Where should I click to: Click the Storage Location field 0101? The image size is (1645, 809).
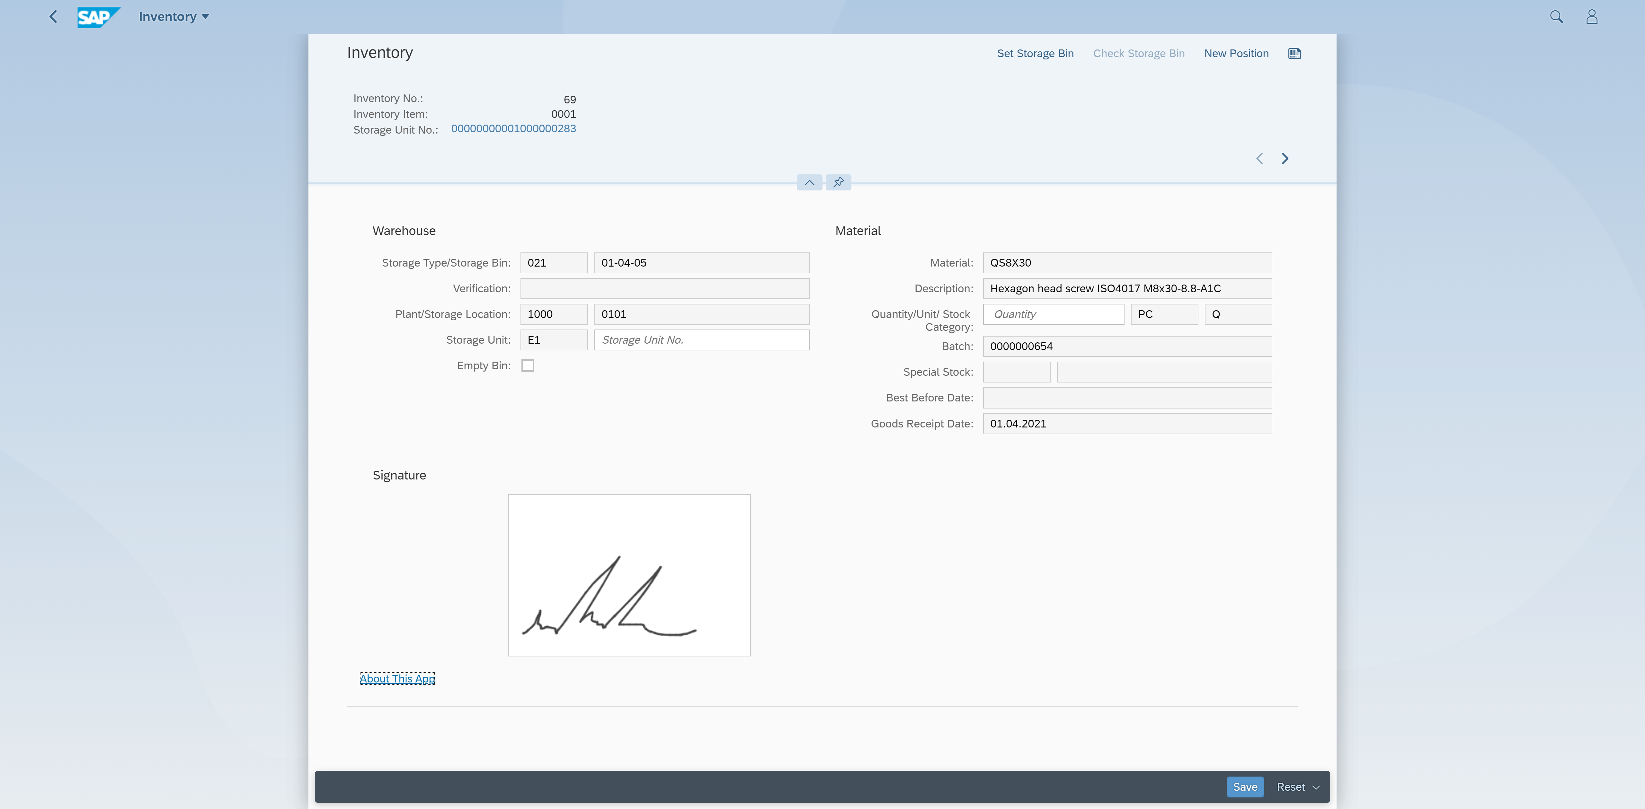click(702, 314)
